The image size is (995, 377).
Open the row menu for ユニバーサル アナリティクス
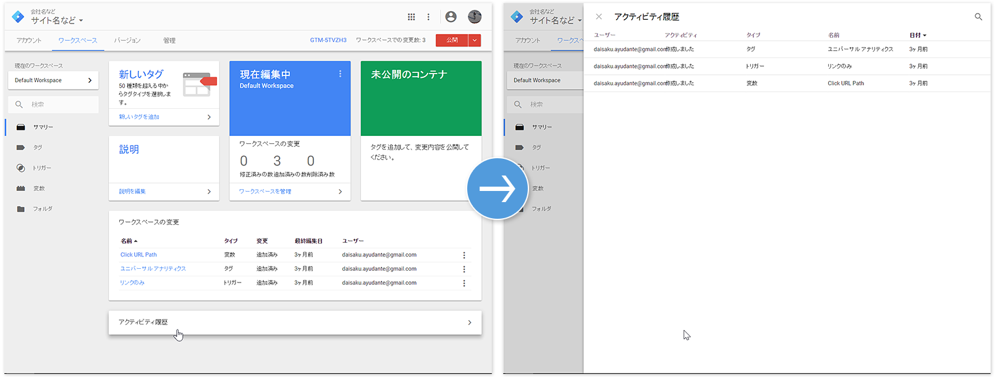(464, 269)
